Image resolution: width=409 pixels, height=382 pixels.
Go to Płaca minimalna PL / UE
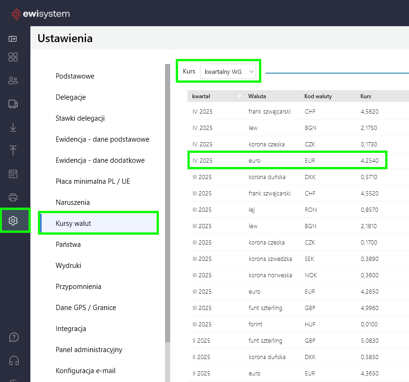point(93,181)
